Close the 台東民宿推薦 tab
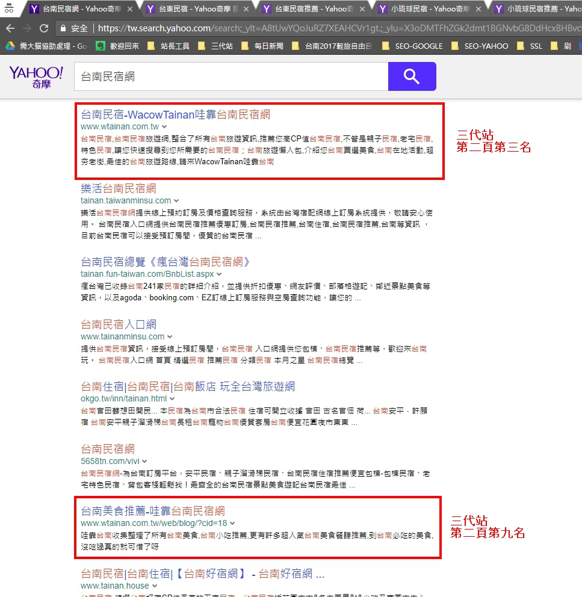Screen dimensions: 582x597 [x=362, y=9]
